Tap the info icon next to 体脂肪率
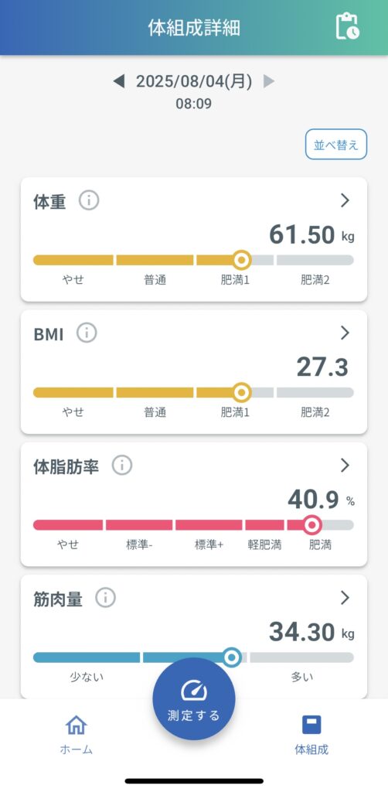This screenshot has height=792, width=388. (x=122, y=465)
